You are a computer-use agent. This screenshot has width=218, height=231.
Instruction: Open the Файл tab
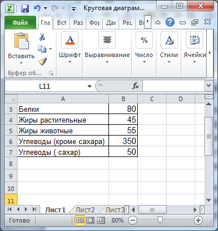(20, 23)
